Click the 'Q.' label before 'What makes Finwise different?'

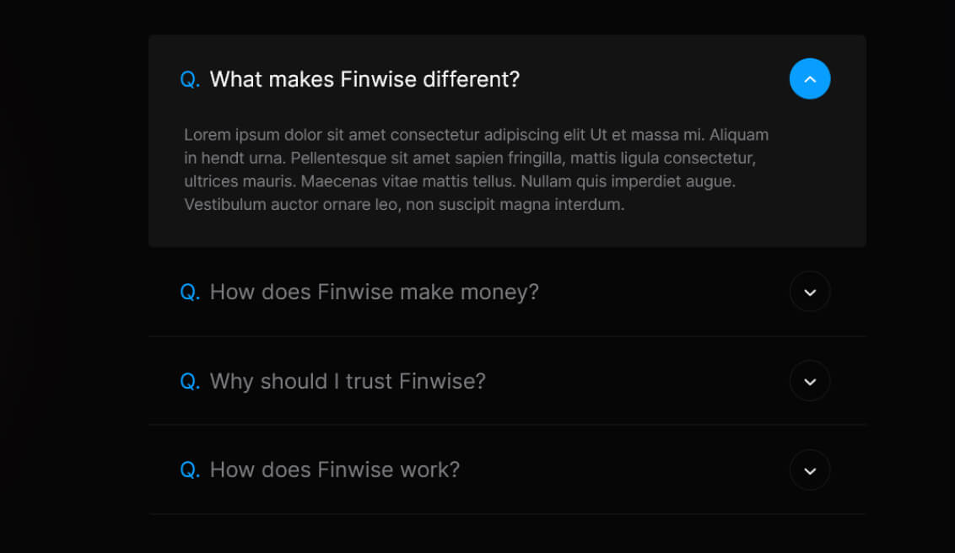[x=190, y=79]
